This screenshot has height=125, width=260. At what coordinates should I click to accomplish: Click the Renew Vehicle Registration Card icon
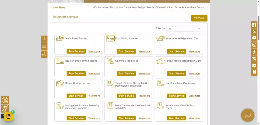(160, 61)
